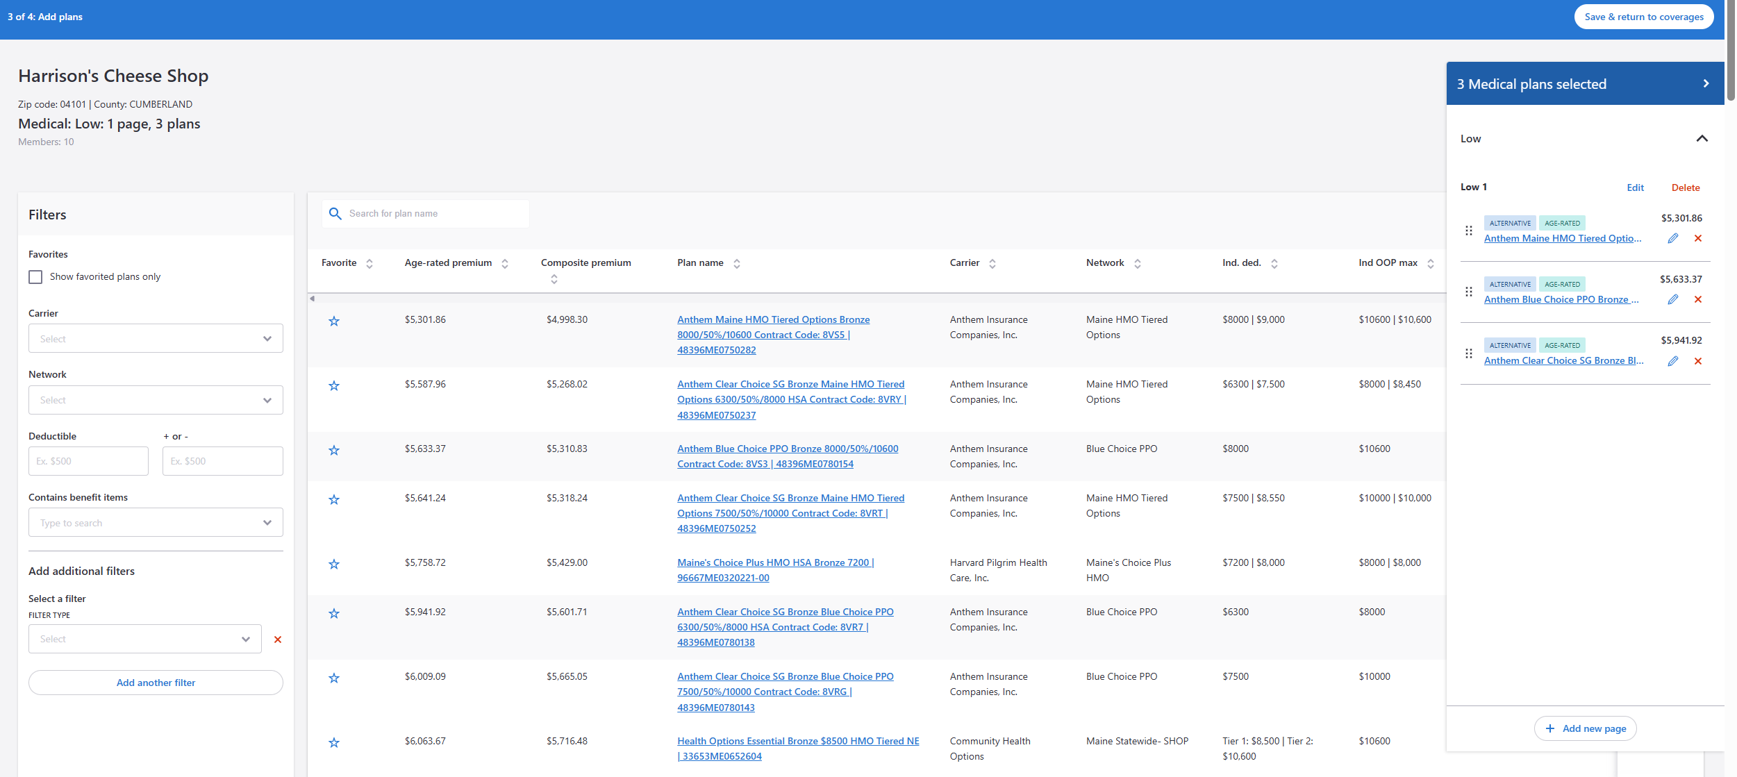Favorite the Anthem Maine HMO Tiered Options Bronze plan
This screenshot has height=777, width=1737.
334,321
